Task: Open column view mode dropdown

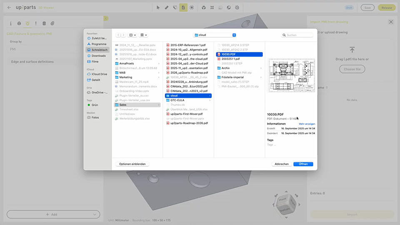Action: point(132,35)
